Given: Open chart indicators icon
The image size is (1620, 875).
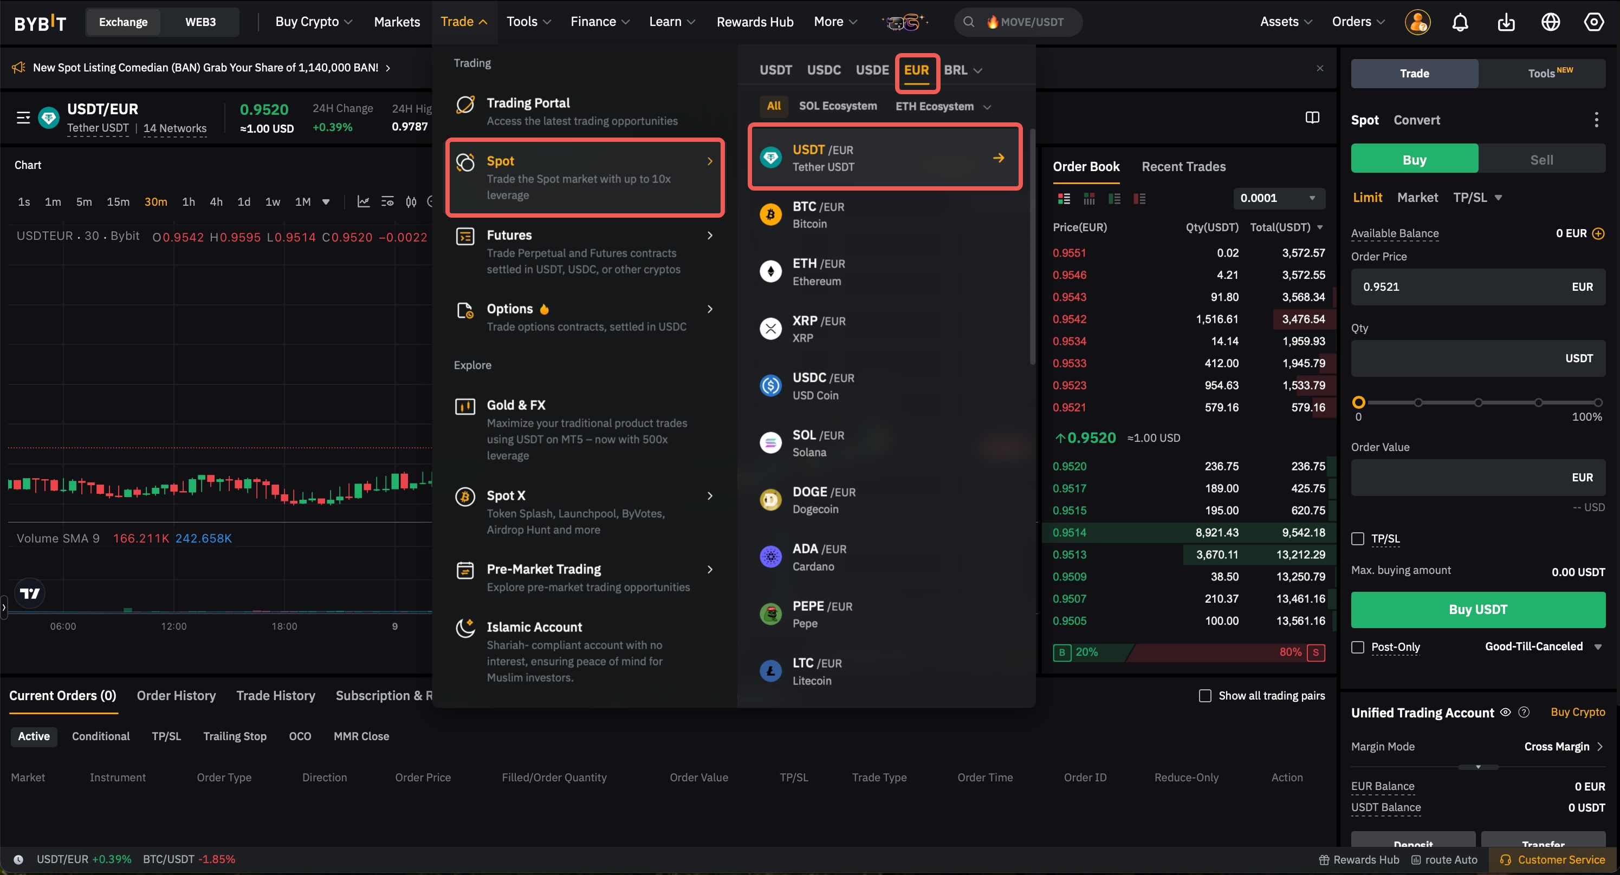Looking at the screenshot, I should [x=364, y=202].
